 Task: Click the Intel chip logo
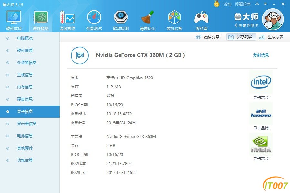click(261, 82)
